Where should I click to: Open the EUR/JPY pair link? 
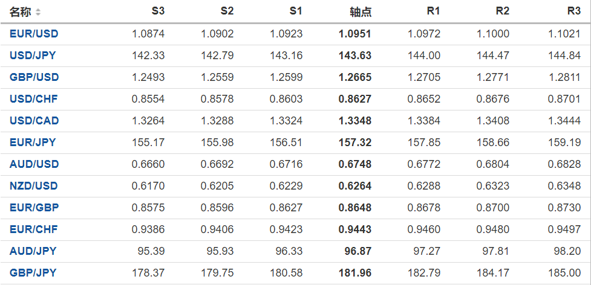tap(33, 142)
